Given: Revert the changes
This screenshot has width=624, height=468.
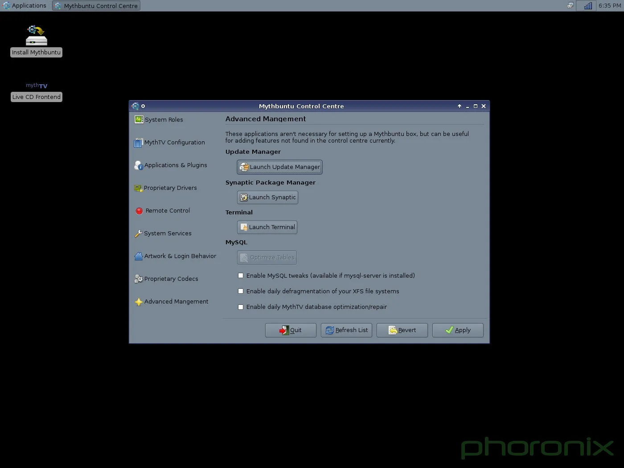Looking at the screenshot, I should (402, 330).
